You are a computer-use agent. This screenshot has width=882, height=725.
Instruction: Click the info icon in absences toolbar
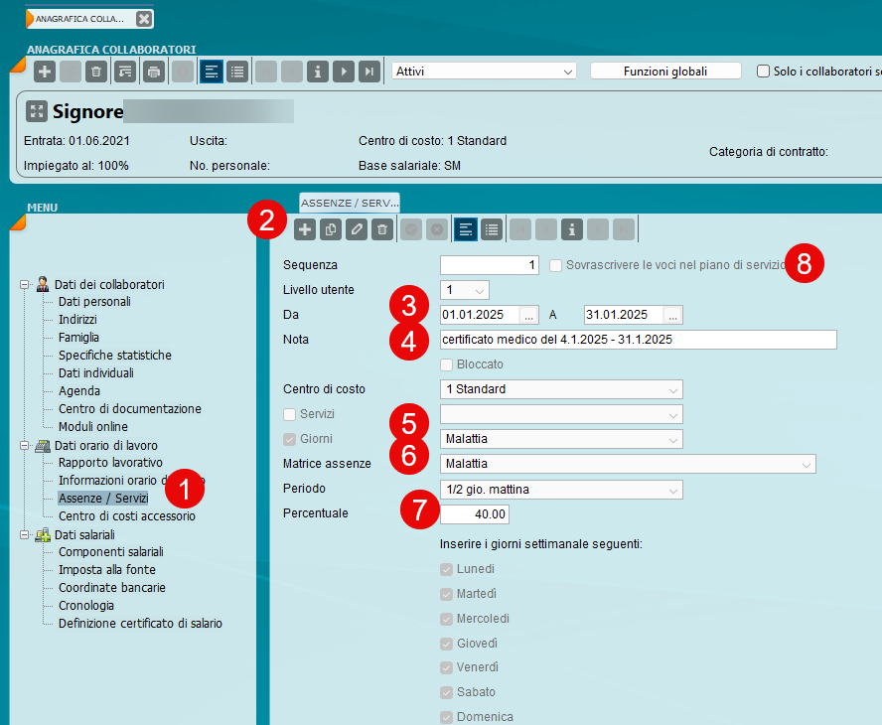[x=571, y=230]
